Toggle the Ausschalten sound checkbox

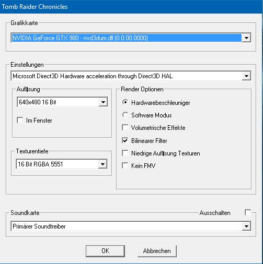click(x=248, y=212)
